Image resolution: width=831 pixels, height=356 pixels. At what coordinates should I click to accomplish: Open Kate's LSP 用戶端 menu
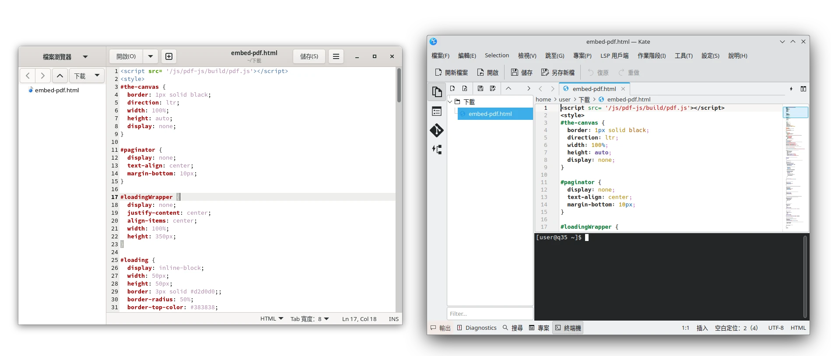614,56
